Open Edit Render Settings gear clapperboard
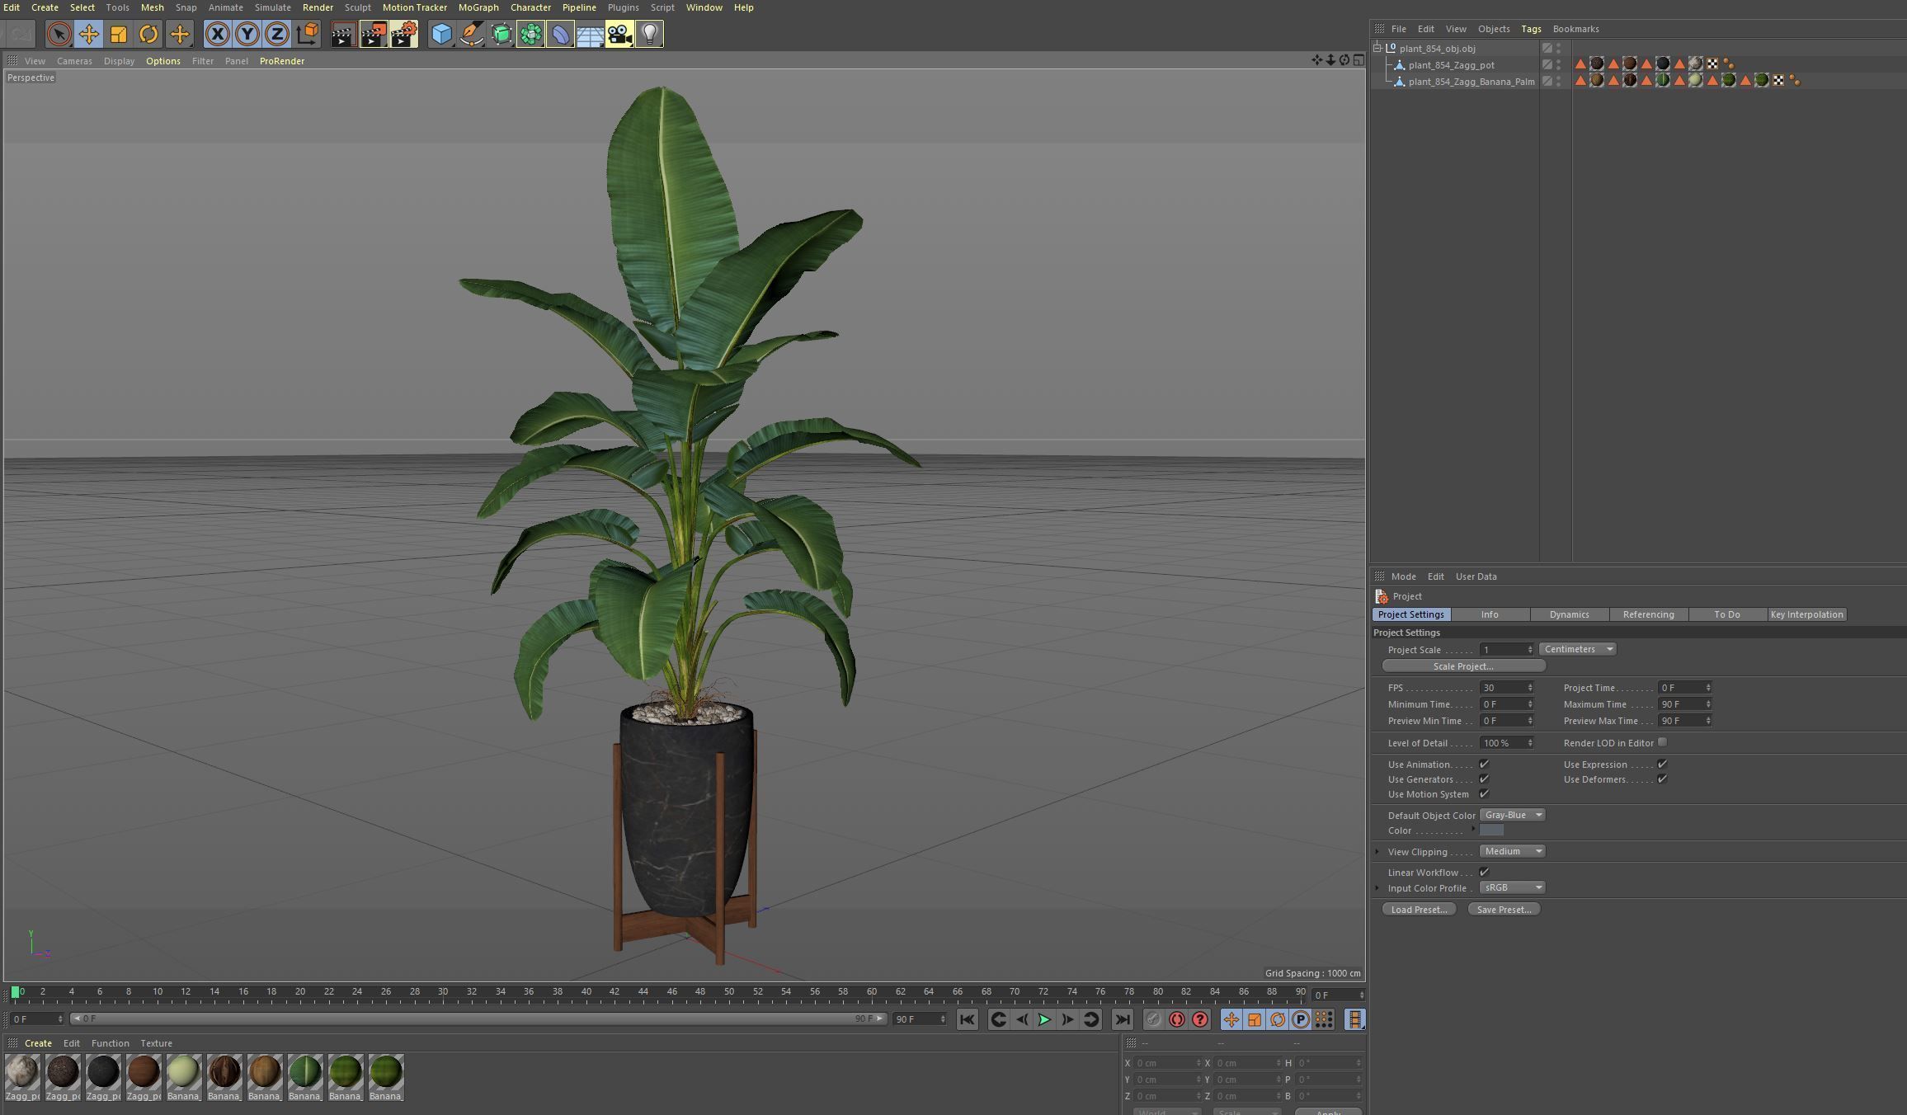Image resolution: width=1907 pixels, height=1115 pixels. (x=403, y=34)
